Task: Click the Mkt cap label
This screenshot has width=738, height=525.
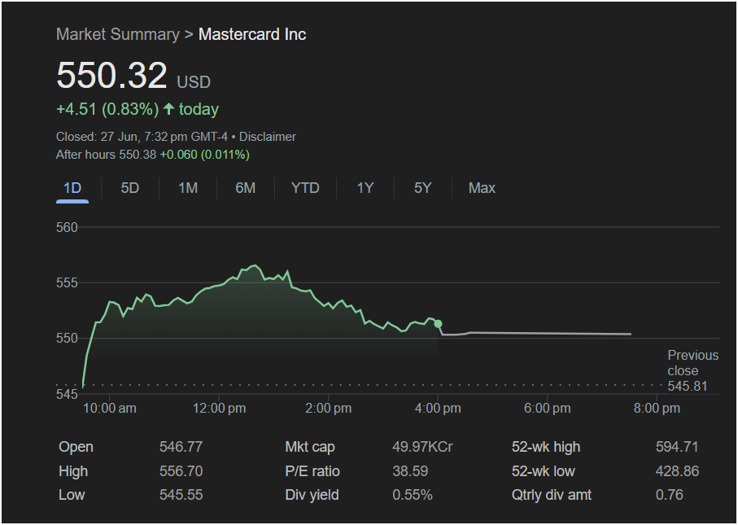Action: tap(310, 446)
